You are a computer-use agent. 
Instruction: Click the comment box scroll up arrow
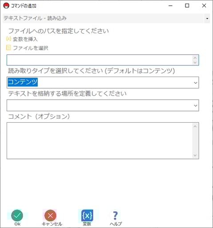(195, 126)
